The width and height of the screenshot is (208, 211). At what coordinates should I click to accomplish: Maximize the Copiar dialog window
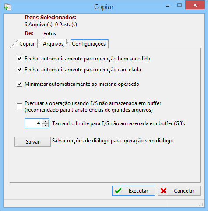tap(180, 5)
